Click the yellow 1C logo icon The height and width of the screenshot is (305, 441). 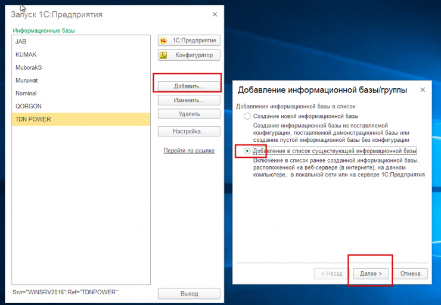click(x=163, y=41)
